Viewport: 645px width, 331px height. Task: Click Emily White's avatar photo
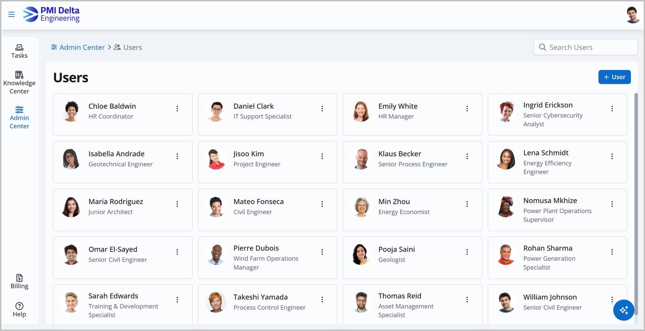[x=361, y=111]
